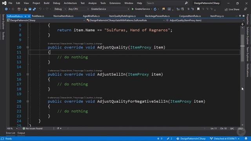Open the Toolbox side tab
Image resolution: width=251 pixels, height=141 pixels.
[x=3, y=36]
